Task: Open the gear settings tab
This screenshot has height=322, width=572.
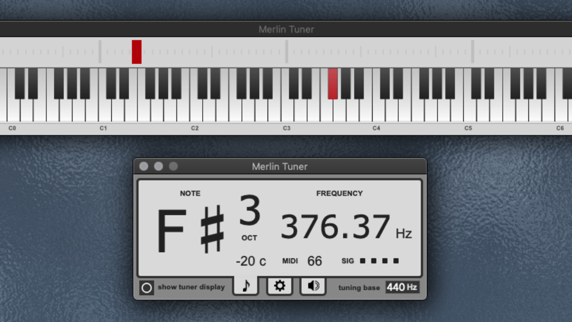Action: coord(279,286)
